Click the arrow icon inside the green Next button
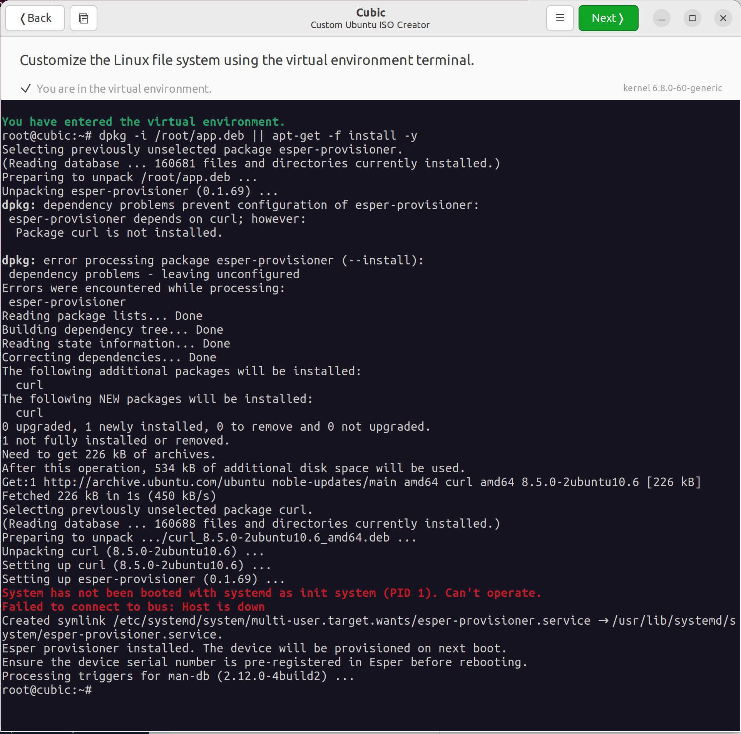The width and height of the screenshot is (741, 734). coord(621,18)
